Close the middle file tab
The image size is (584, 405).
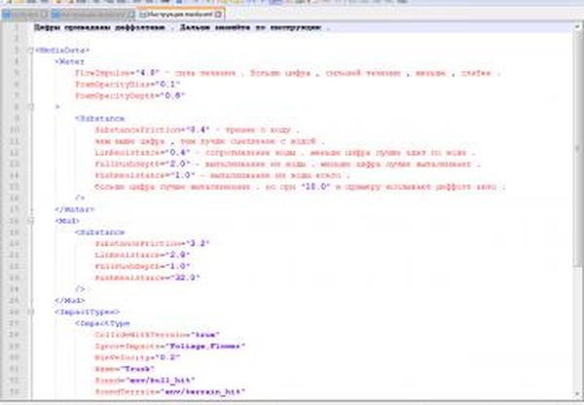[x=133, y=17]
